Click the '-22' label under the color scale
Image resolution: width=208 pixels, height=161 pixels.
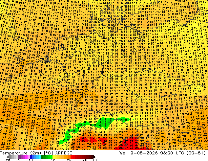tap(19, 160)
